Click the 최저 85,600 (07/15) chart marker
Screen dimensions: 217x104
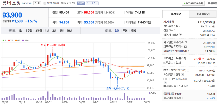tap(118, 89)
